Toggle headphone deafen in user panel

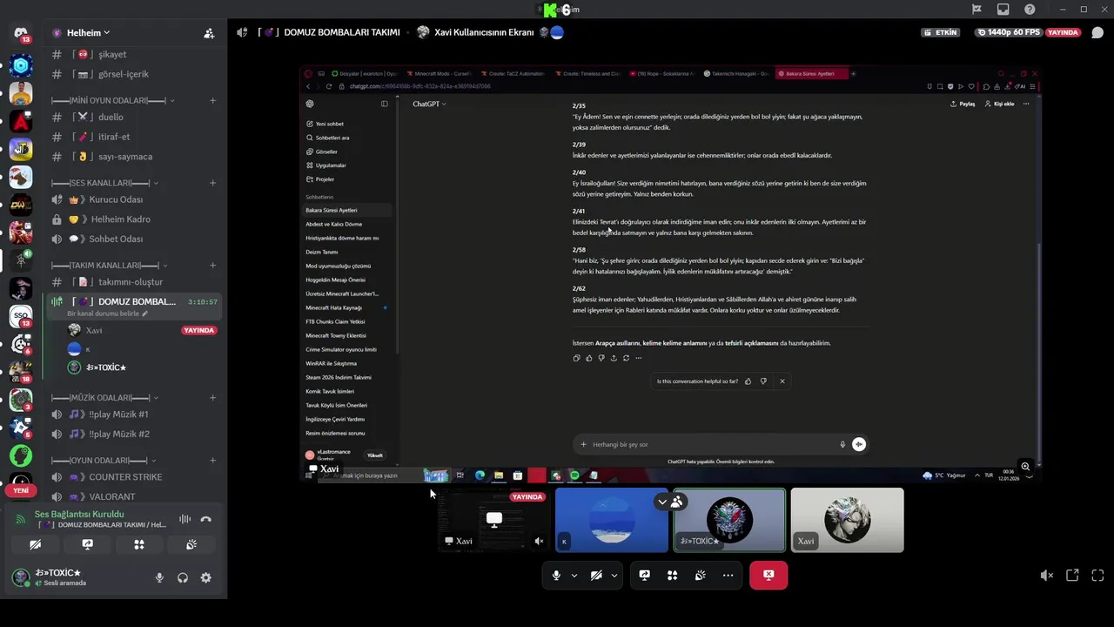[x=183, y=577]
